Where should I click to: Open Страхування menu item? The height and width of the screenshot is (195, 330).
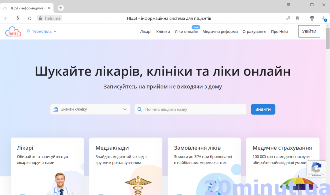pos(254,32)
